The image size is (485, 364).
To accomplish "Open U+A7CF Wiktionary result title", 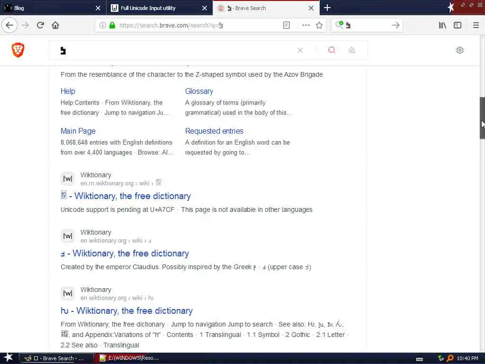I will coord(126,196).
